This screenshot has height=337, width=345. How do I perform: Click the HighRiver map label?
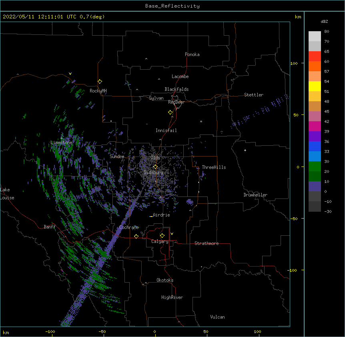[172, 297]
